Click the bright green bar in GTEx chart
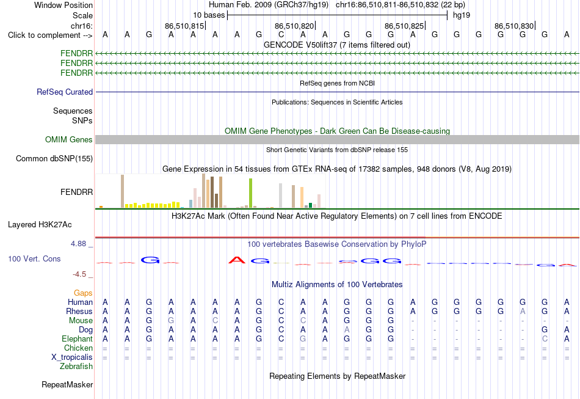Viewport: 580px width, 399px height. [251, 193]
